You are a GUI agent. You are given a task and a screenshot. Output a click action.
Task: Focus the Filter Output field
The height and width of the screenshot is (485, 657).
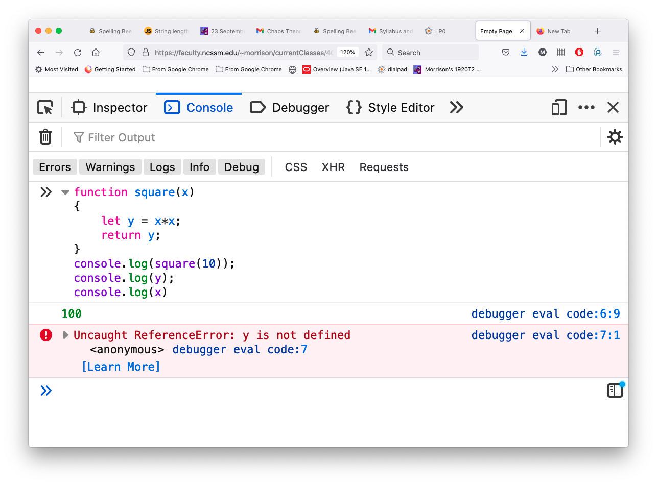pos(332,137)
